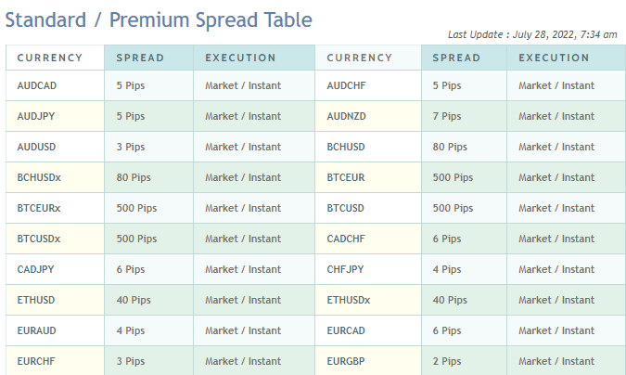This screenshot has width=626, height=375.
Task: Click the AUDNZD currency cell
Action: click(368, 116)
